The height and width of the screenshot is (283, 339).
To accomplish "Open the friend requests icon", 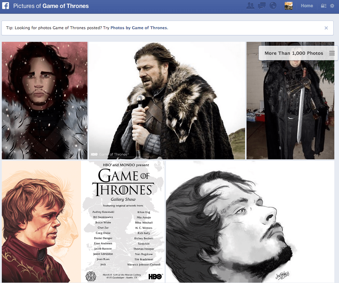I will (x=250, y=6).
